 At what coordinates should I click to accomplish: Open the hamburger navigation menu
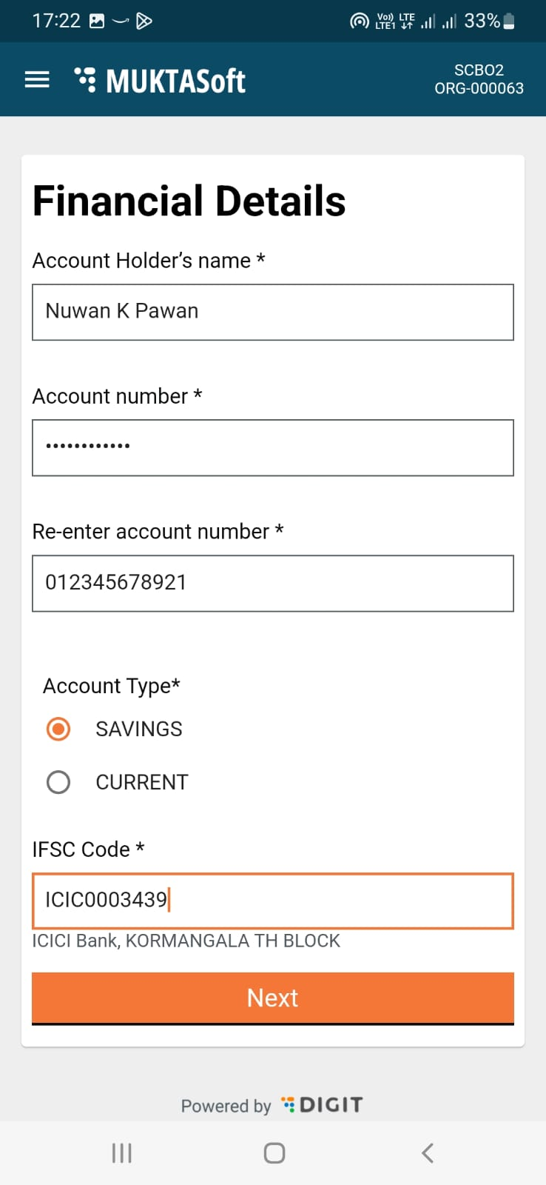[37, 80]
